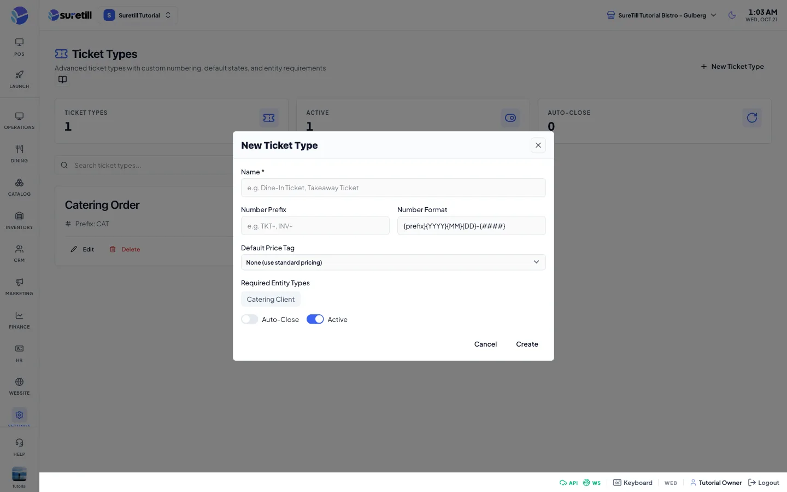Disable the Active toggle
Image resolution: width=787 pixels, height=492 pixels.
[x=315, y=319]
